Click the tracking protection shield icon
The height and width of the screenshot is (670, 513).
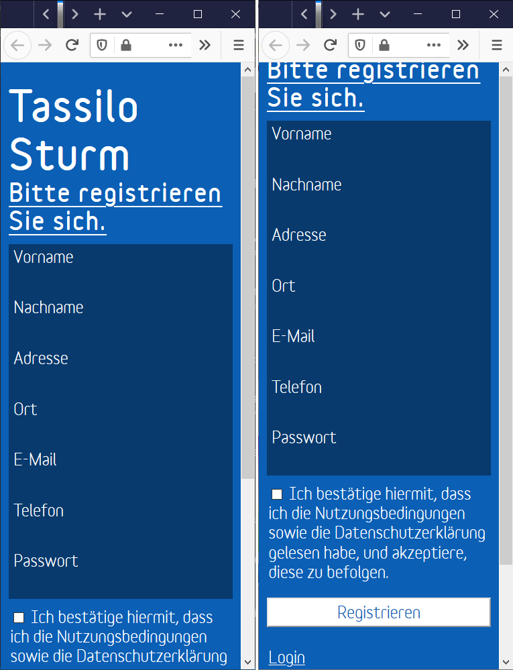point(101,45)
